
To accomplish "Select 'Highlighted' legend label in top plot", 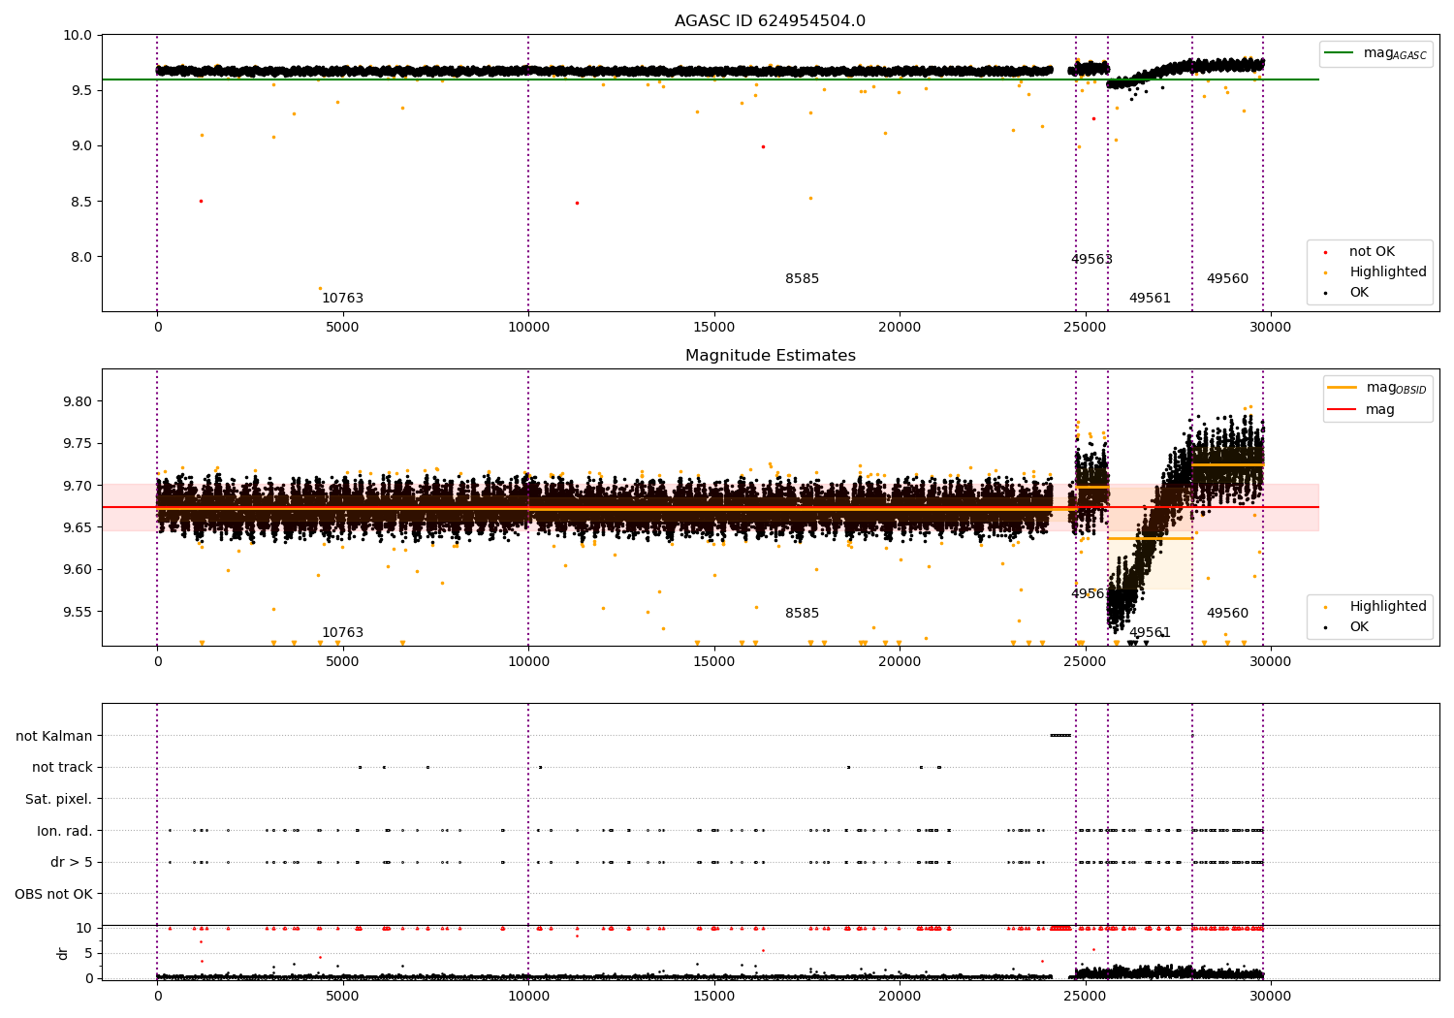I will (1388, 272).
